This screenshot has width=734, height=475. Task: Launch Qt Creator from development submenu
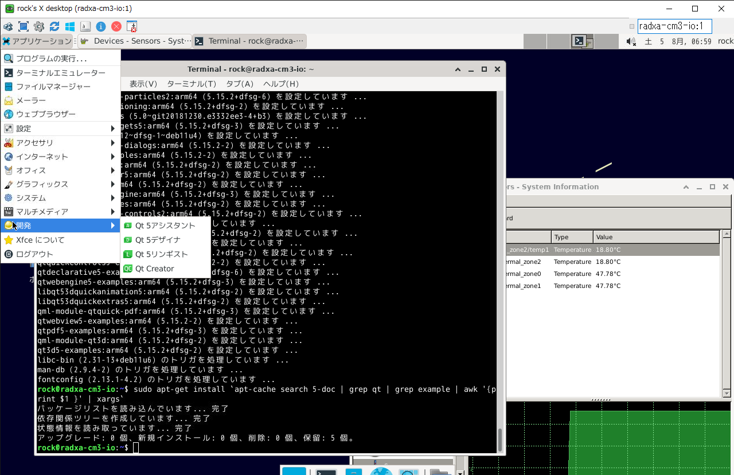pos(154,268)
